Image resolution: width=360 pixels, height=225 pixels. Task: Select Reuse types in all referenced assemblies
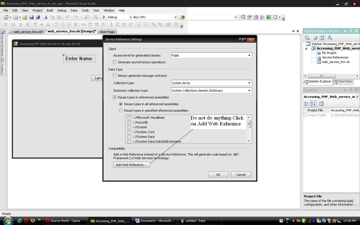point(121,104)
